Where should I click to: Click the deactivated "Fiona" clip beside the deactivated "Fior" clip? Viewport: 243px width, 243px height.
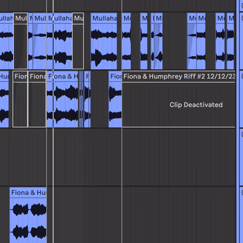click(37, 99)
